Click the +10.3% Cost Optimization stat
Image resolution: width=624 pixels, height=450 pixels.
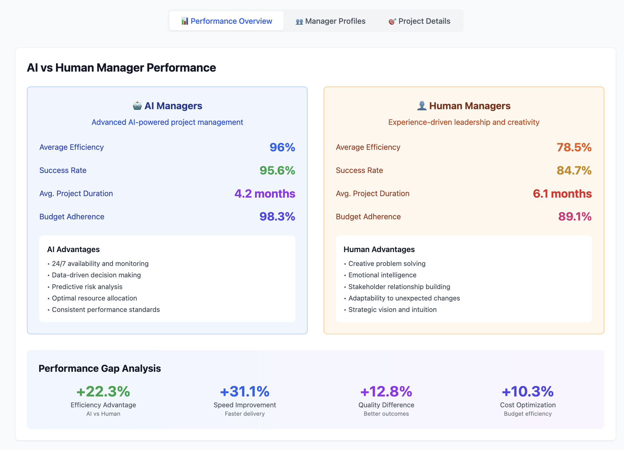click(528, 391)
